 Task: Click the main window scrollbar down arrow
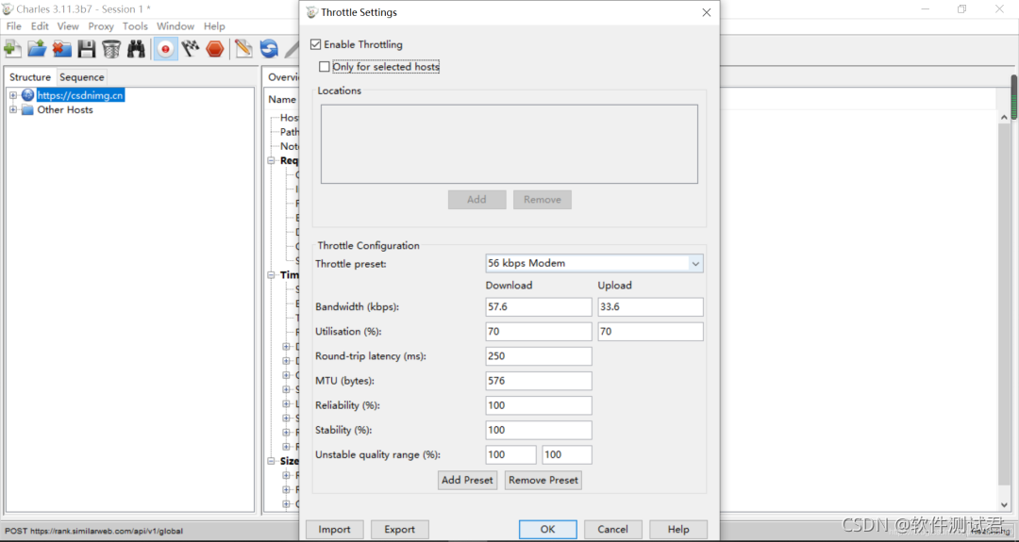pos(1004,505)
